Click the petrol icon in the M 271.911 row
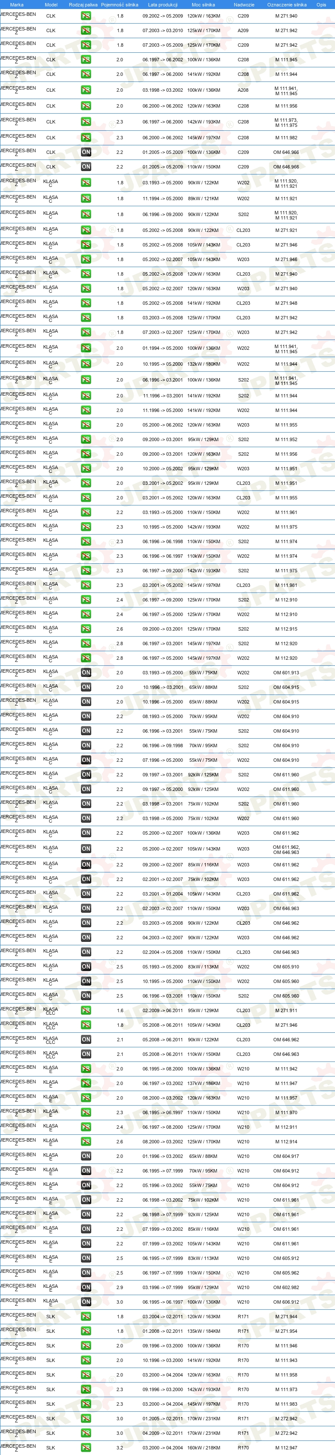This screenshot has height=1455, width=335. 86,1010
